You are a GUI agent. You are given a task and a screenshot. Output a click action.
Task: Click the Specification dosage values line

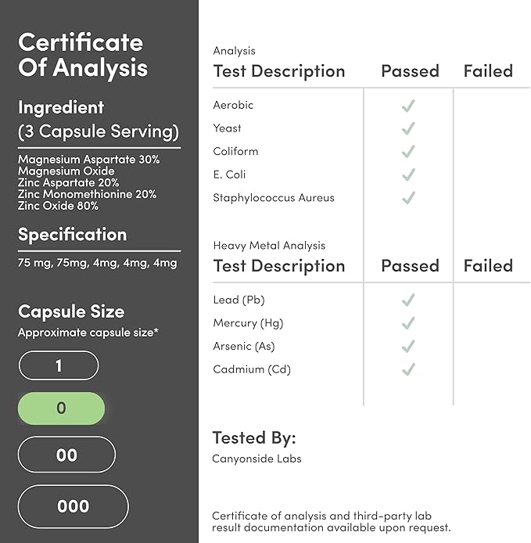(x=97, y=263)
